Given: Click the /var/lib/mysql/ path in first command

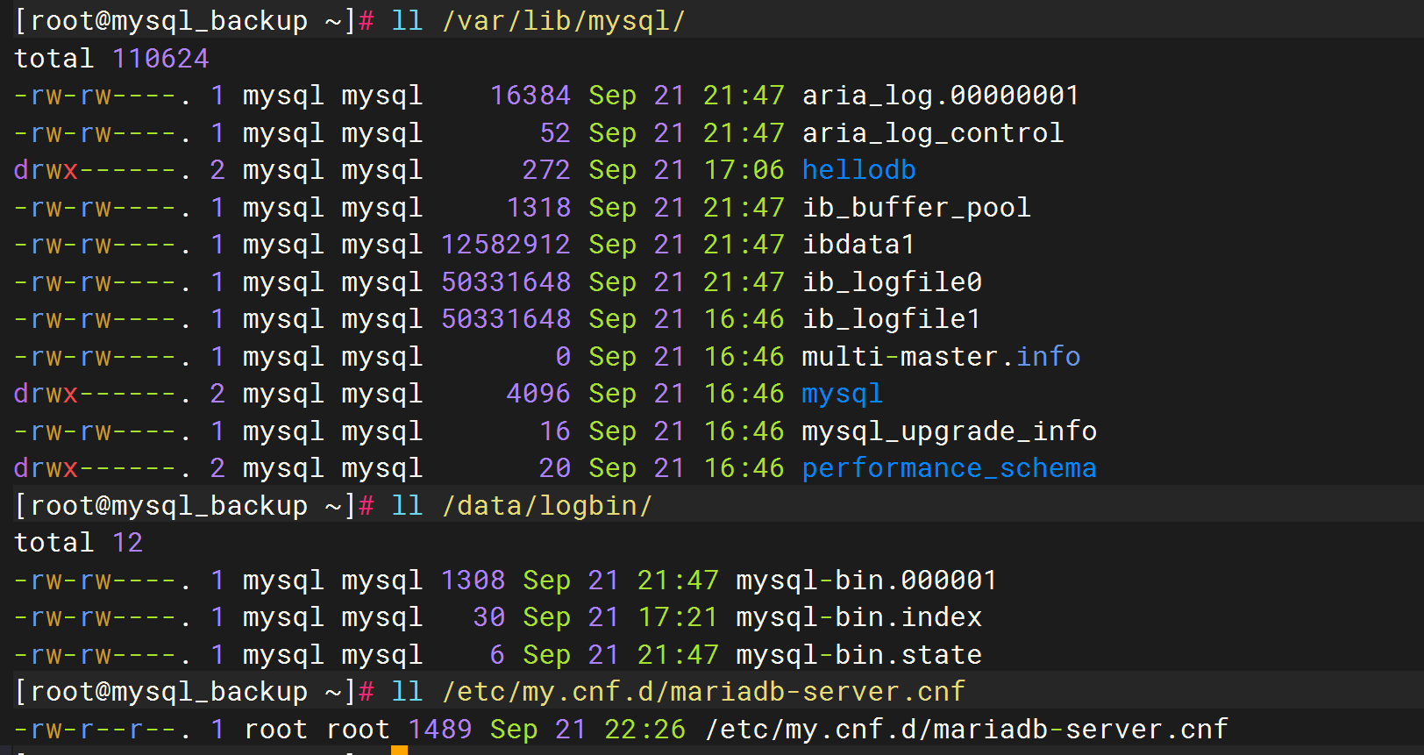Looking at the screenshot, I should [564, 20].
